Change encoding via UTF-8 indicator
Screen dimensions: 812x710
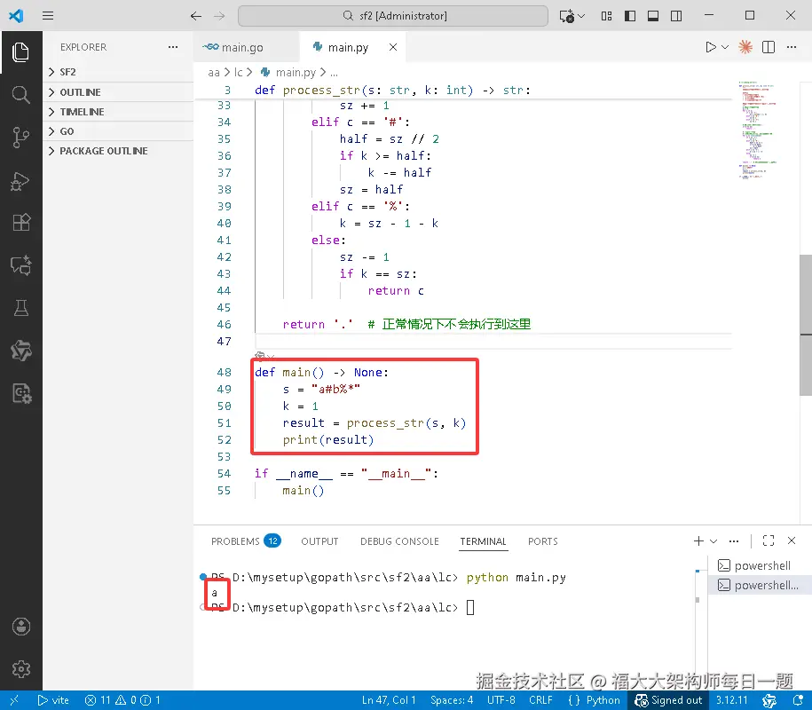tap(501, 700)
